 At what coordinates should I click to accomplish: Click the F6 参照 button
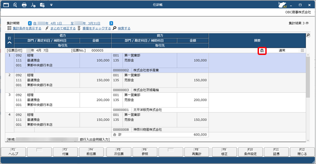[x=145, y=152]
